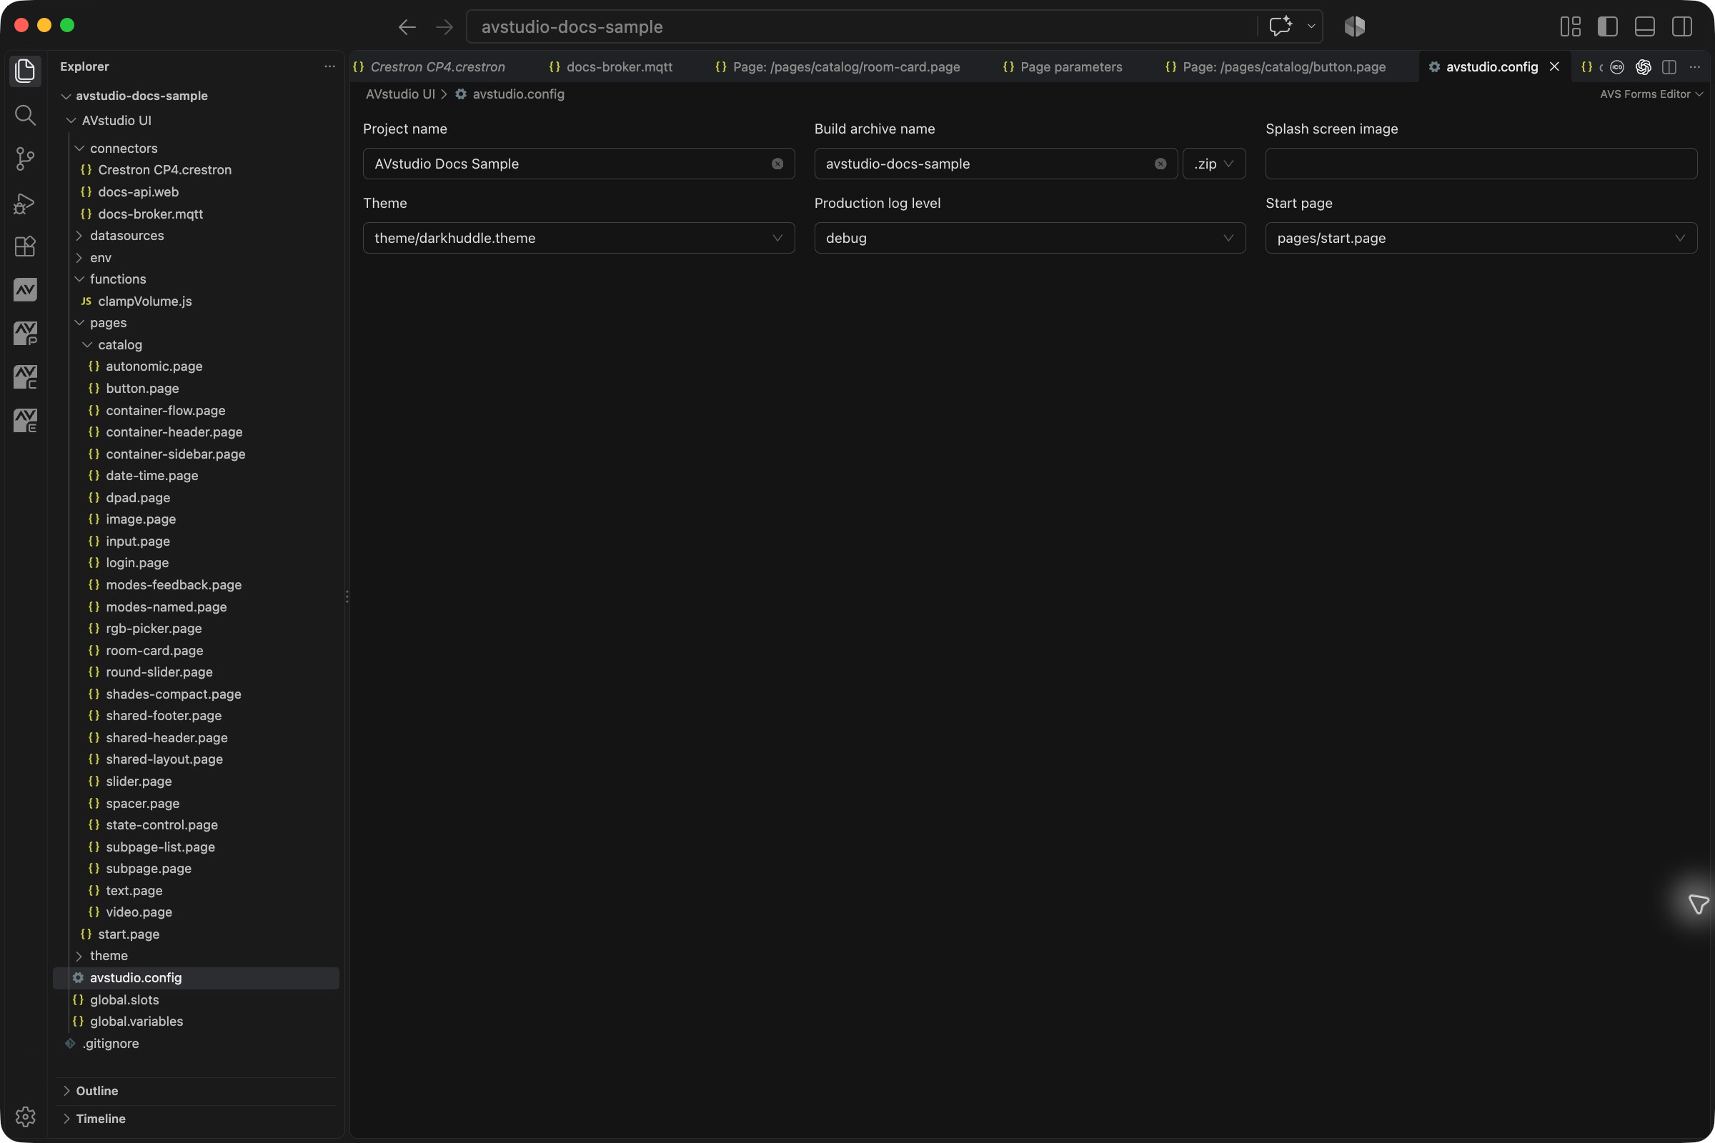The image size is (1715, 1143).
Task: Clear the Build archive name field
Action: click(1160, 164)
